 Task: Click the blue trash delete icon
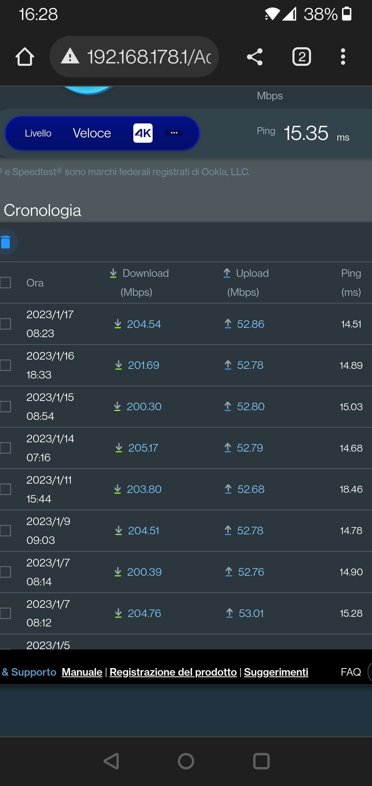(6, 242)
